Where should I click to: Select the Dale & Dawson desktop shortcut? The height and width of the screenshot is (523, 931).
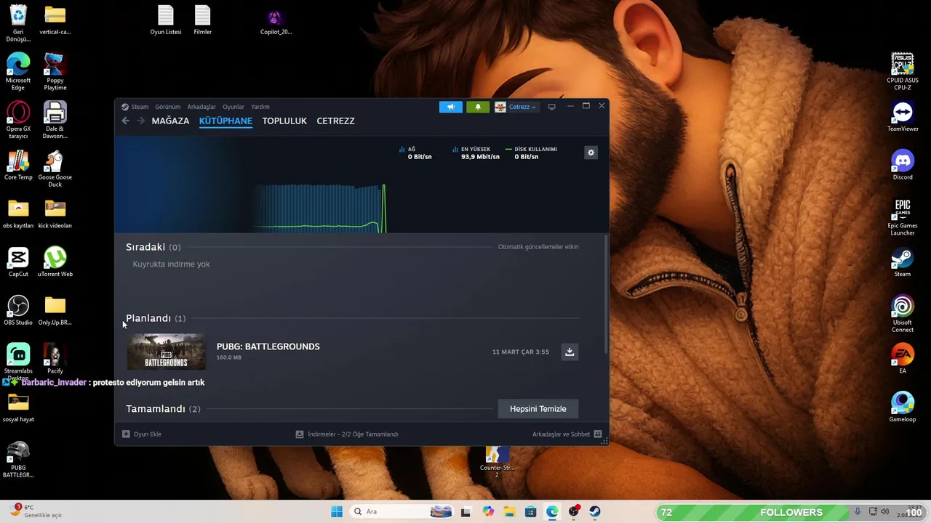(55, 120)
